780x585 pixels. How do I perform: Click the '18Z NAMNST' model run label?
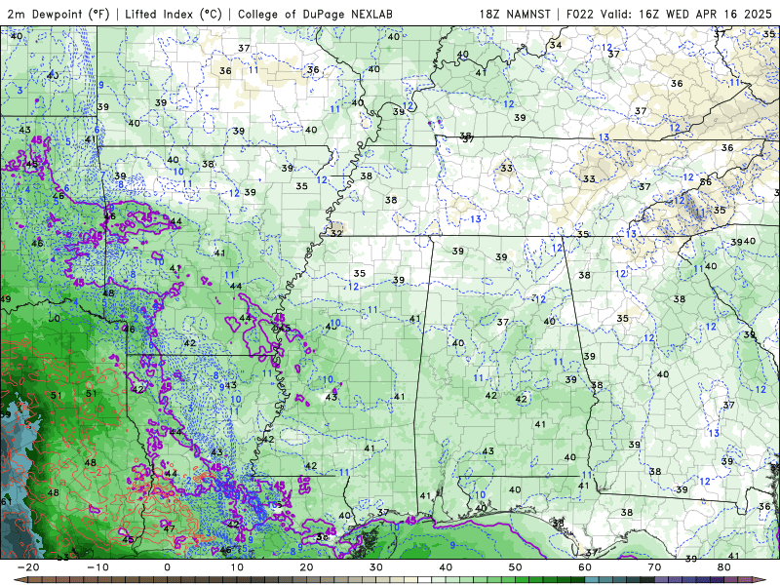point(515,14)
